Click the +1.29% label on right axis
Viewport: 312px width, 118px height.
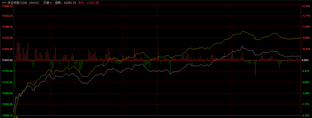coord(306,26)
